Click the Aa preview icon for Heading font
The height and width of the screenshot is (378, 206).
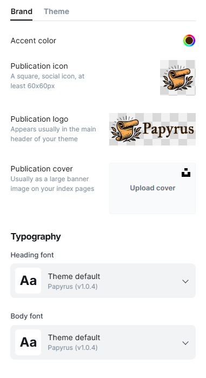pyautogui.click(x=28, y=281)
